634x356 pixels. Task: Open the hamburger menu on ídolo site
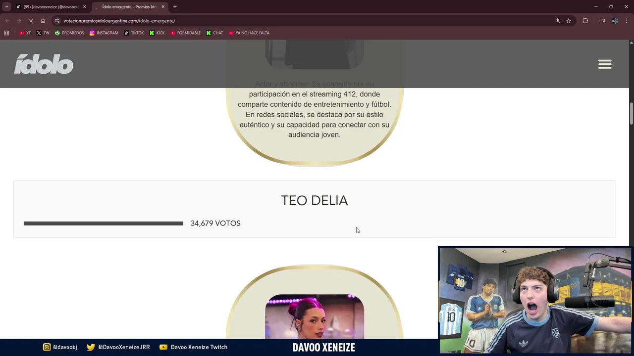click(x=605, y=64)
